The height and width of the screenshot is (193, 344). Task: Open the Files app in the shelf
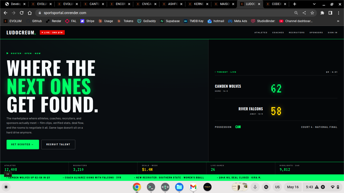pyautogui.click(x=179, y=187)
